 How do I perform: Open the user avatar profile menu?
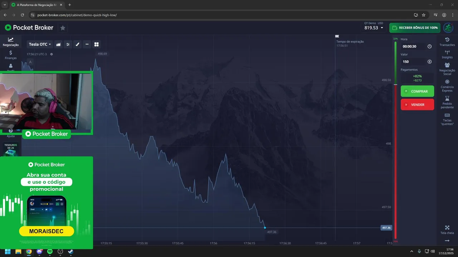448,27
